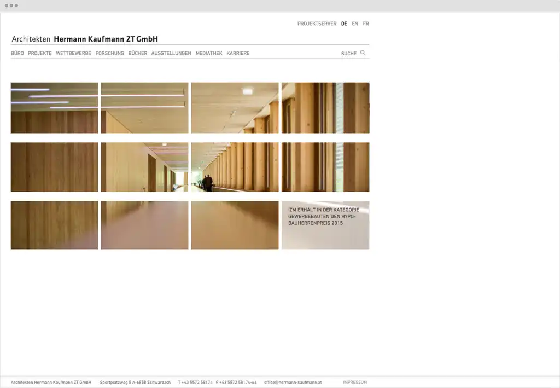The image size is (560, 388).
Task: Click the image tile with the walking person
Action: [x=235, y=167]
